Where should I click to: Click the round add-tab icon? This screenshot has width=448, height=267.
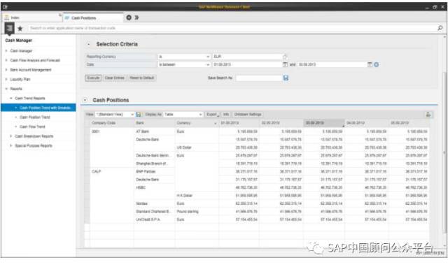click(x=129, y=17)
